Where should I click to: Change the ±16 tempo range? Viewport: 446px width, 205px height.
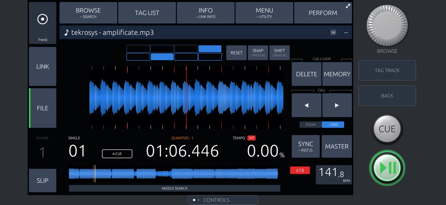click(300, 170)
